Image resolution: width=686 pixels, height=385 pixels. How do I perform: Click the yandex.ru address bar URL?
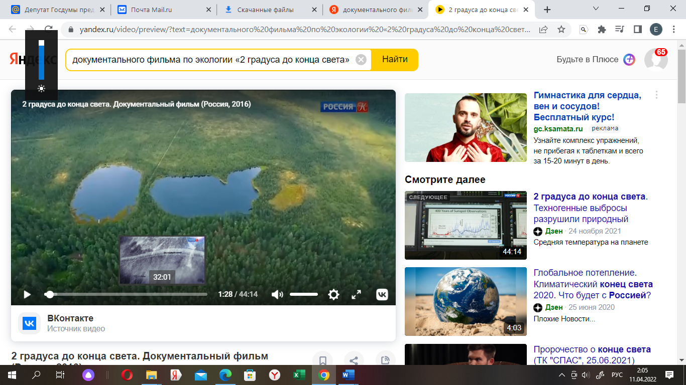305,30
